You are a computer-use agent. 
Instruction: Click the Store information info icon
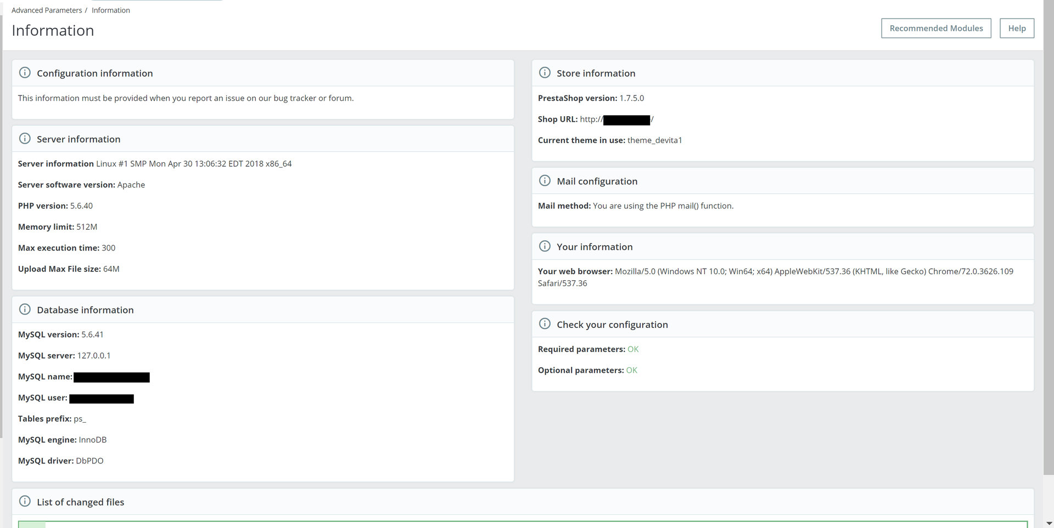pyautogui.click(x=545, y=72)
